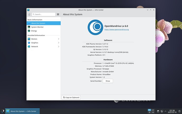Minimize the Info Center window

[x=147, y=10]
